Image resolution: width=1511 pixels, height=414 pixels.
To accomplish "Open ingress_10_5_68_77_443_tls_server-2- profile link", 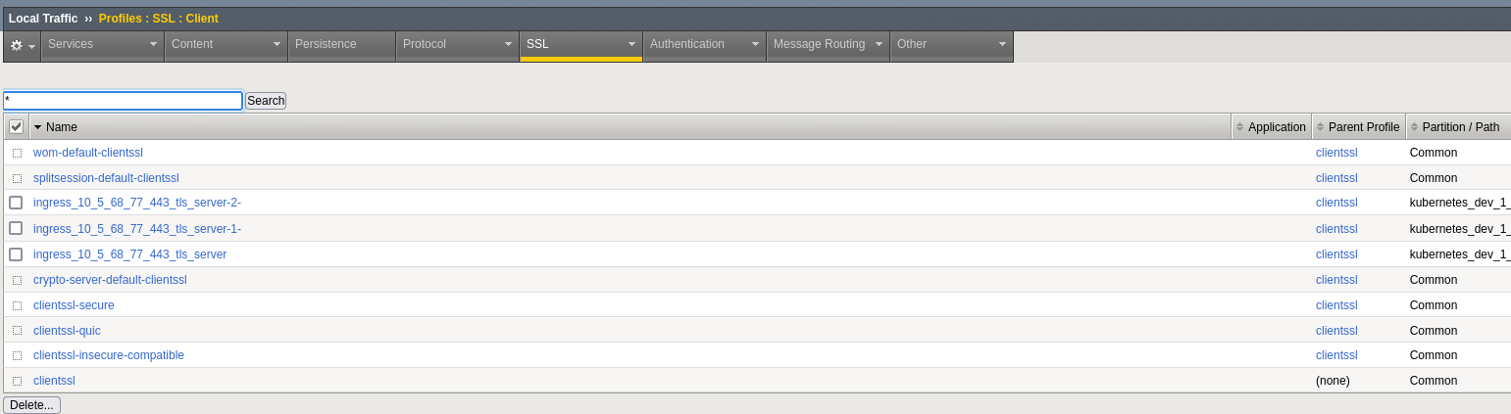I will [x=137, y=203].
